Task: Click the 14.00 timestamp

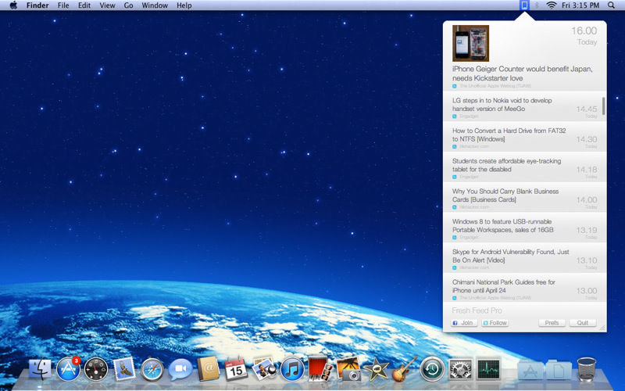Action: coord(587,200)
